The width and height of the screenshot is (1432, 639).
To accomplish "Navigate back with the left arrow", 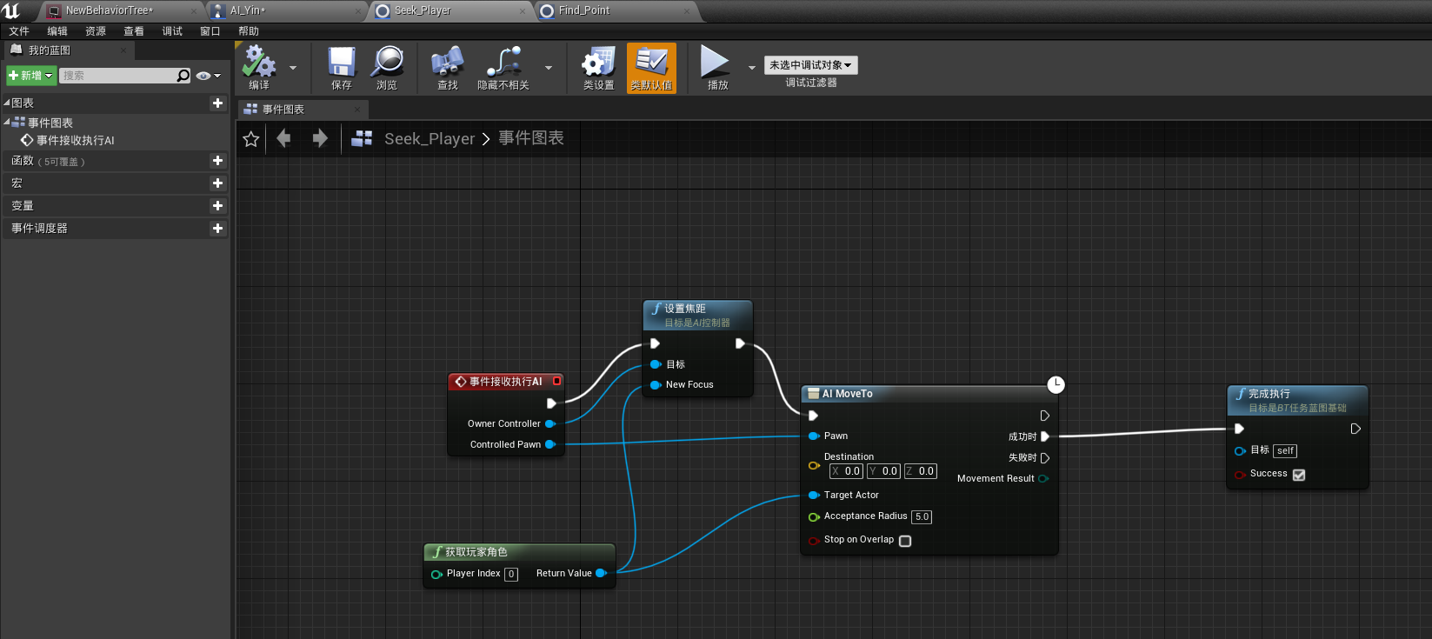I will point(283,138).
